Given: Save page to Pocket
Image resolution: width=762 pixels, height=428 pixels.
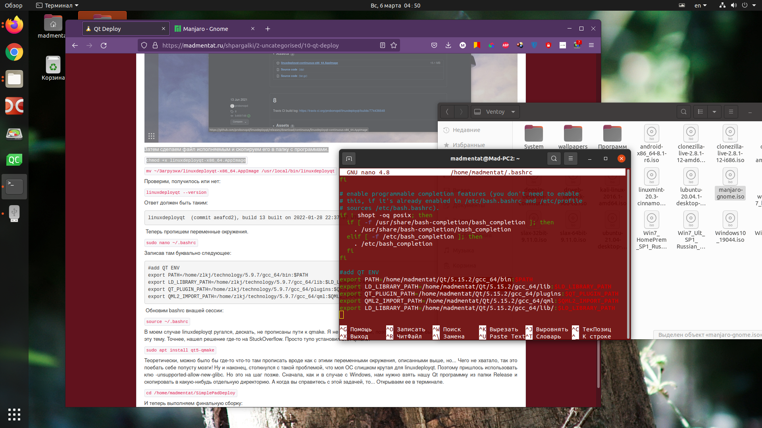Looking at the screenshot, I should coord(434,46).
